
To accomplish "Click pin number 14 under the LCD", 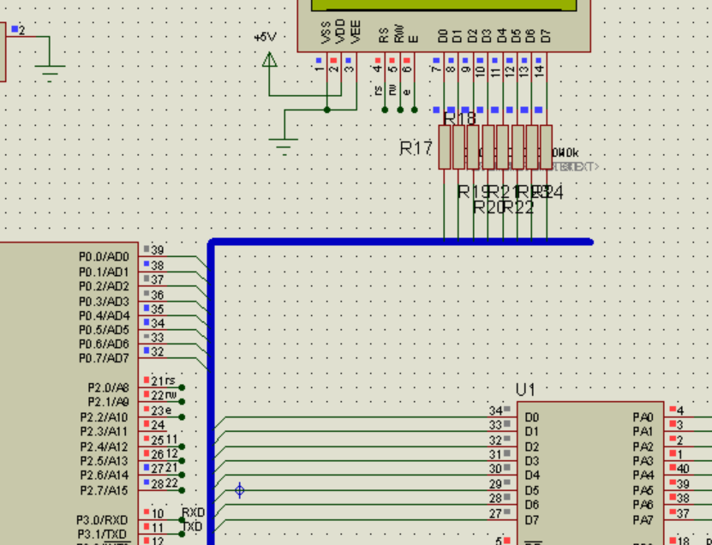I will [539, 71].
